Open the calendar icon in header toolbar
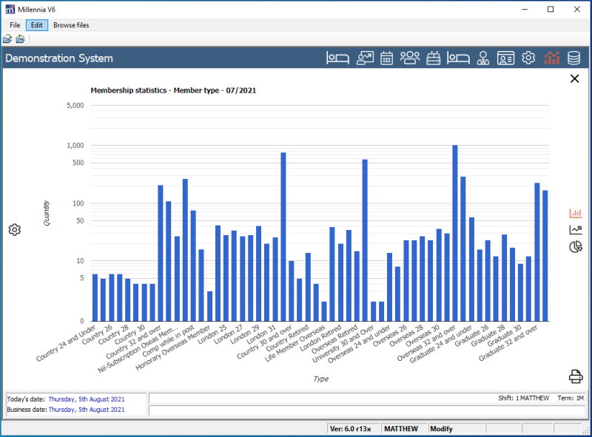The width and height of the screenshot is (592, 437). tap(387, 58)
